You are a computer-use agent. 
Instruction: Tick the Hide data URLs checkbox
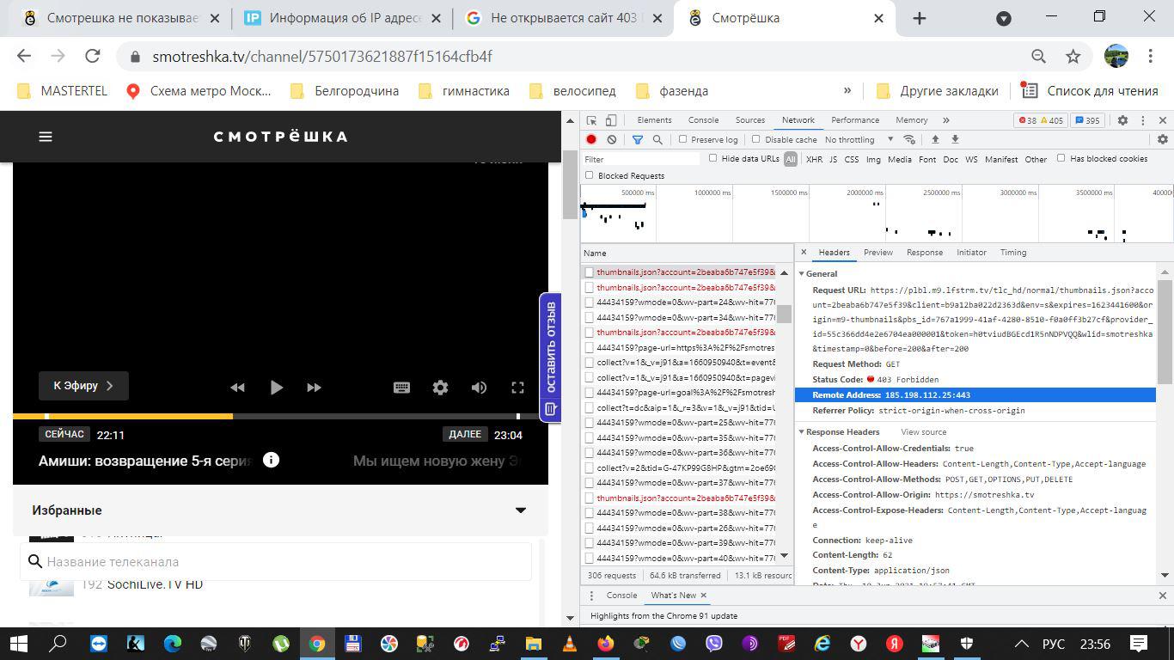[x=712, y=158]
